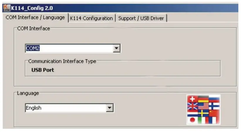Select the COM Interface / Language tab

pyautogui.click(x=35, y=17)
